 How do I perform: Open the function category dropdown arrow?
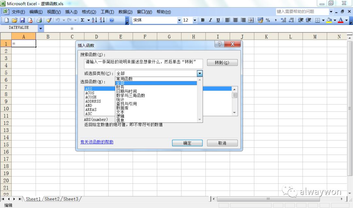point(200,73)
